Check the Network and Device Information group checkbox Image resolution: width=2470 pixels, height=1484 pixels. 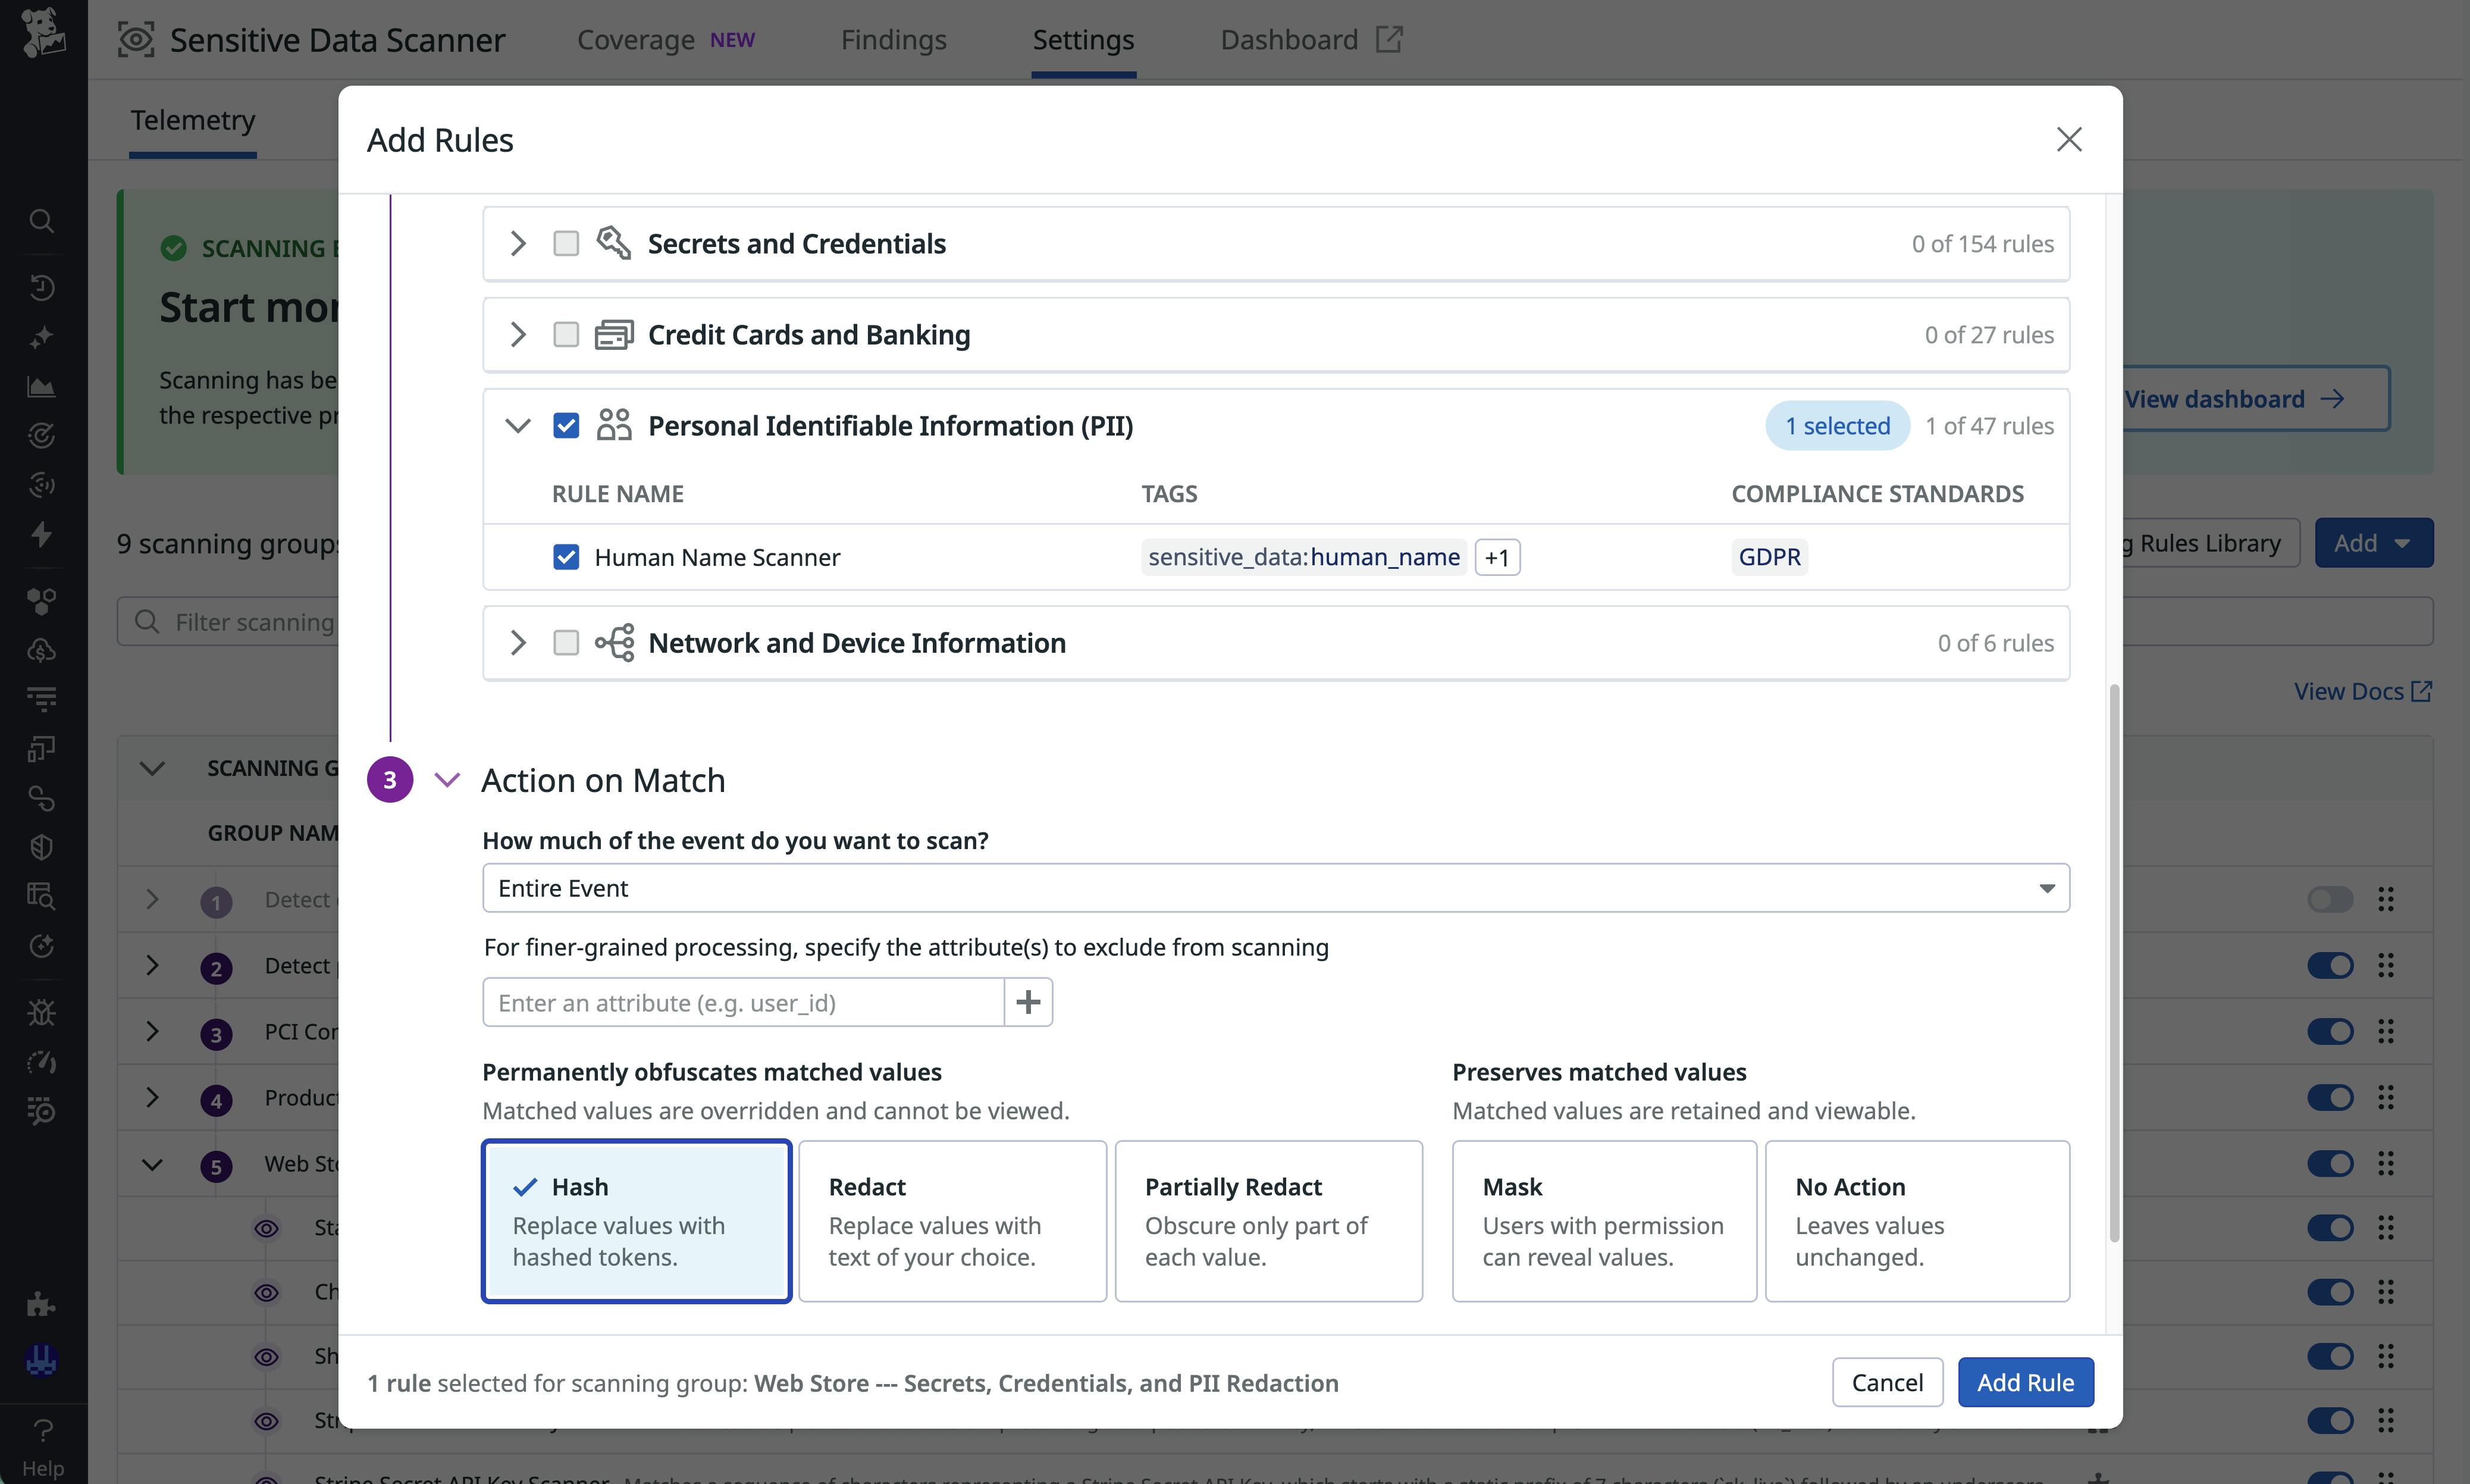pyautogui.click(x=566, y=643)
